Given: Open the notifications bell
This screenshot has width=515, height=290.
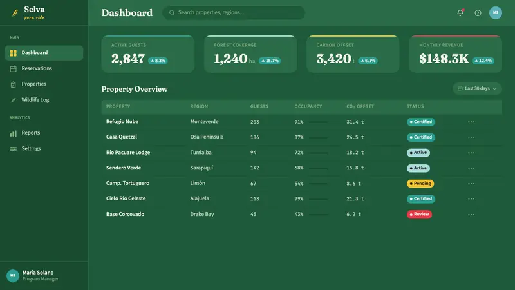Looking at the screenshot, I should tap(460, 13).
